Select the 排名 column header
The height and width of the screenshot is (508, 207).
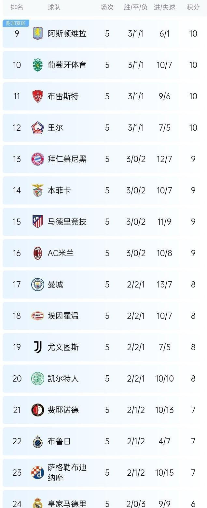click(x=17, y=7)
